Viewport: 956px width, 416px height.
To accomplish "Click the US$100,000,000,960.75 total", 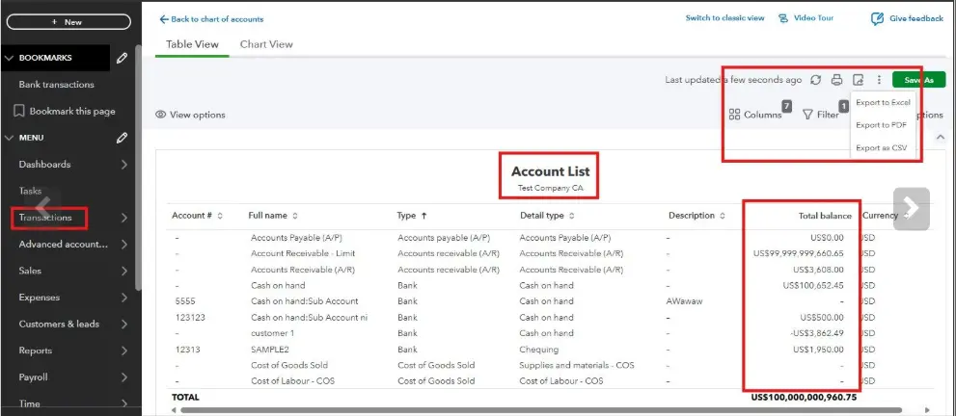I will pyautogui.click(x=805, y=397).
